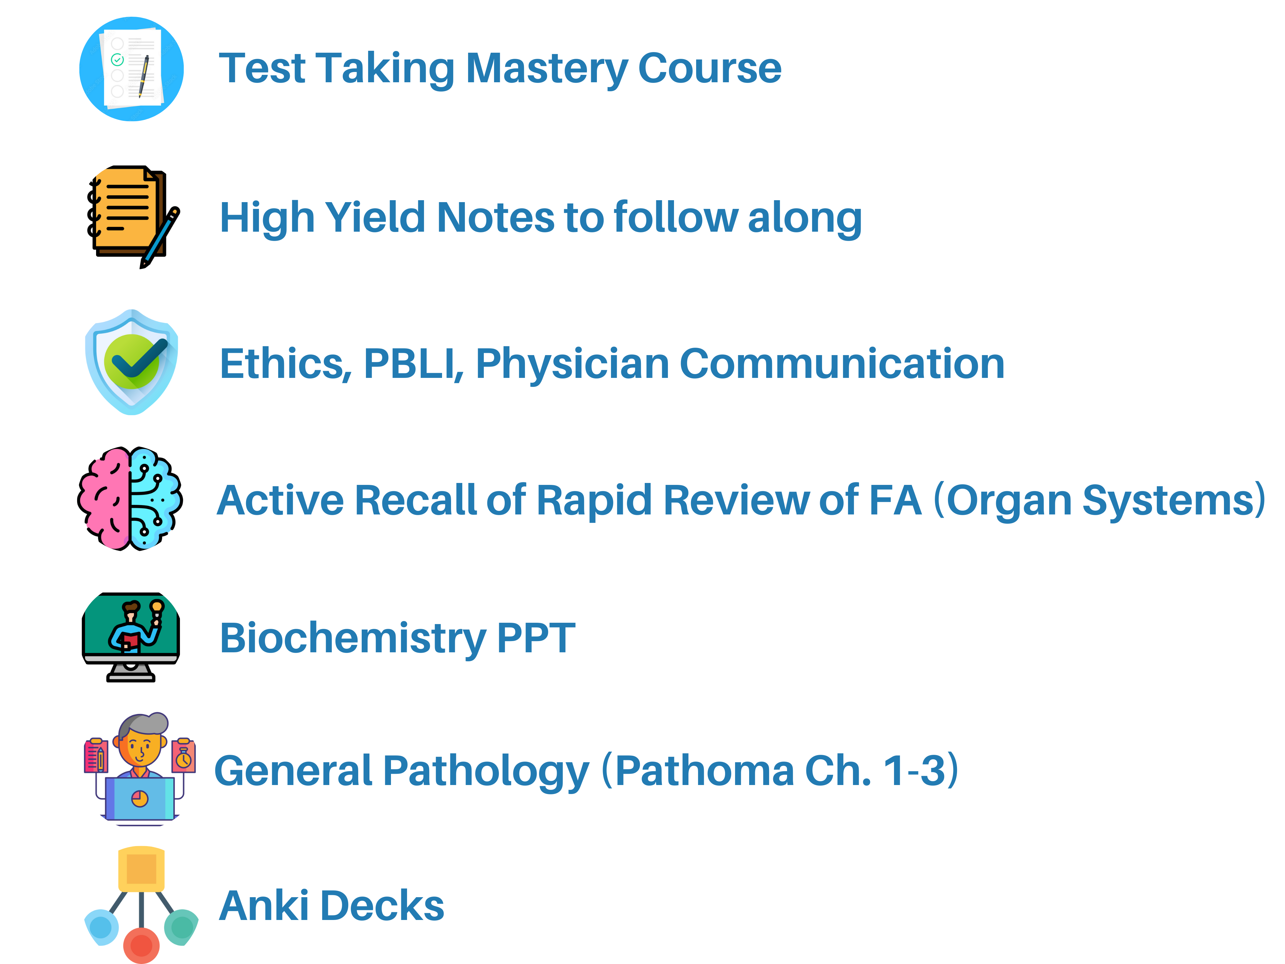Click General Pathology (Pathoma Ch. 1-3)
The height and width of the screenshot is (964, 1285).
pyautogui.click(x=587, y=771)
